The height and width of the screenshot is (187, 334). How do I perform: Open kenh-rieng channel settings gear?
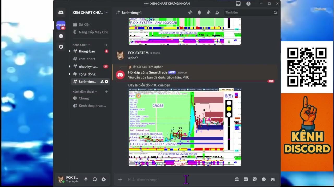pos(106,82)
